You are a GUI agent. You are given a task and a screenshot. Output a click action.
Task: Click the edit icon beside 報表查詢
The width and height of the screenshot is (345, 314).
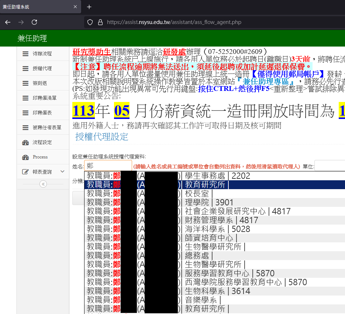click(x=25, y=172)
